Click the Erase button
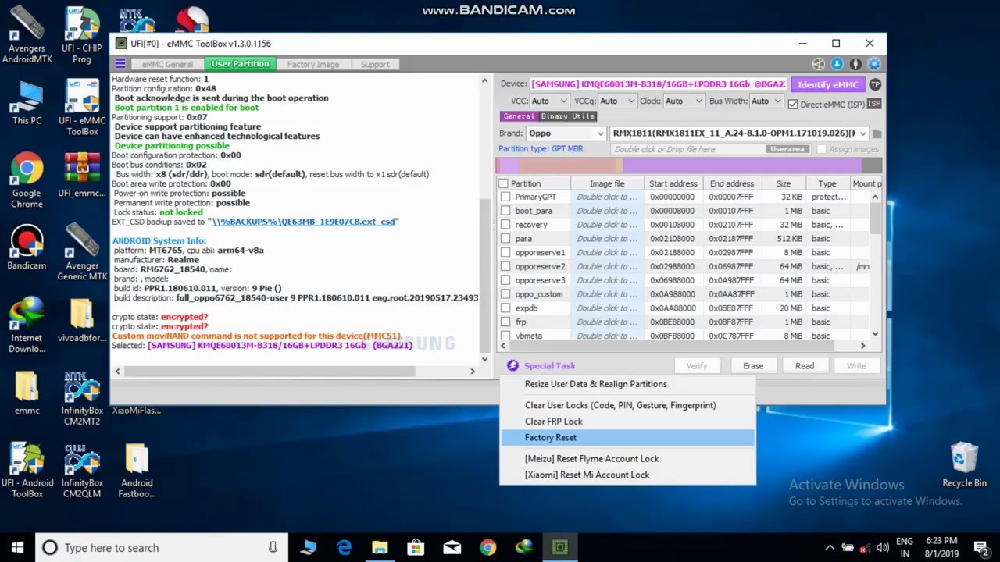This screenshot has width=1000, height=562. click(753, 365)
